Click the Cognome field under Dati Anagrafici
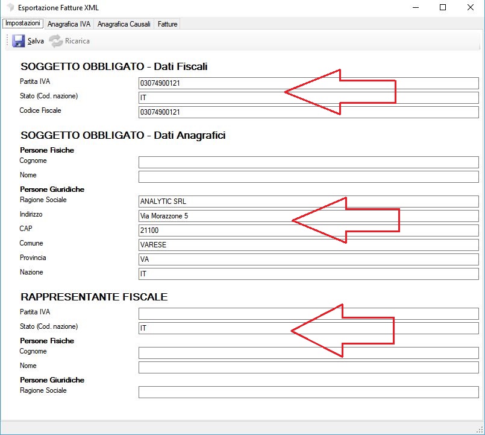This screenshot has height=435, width=485. click(x=308, y=162)
